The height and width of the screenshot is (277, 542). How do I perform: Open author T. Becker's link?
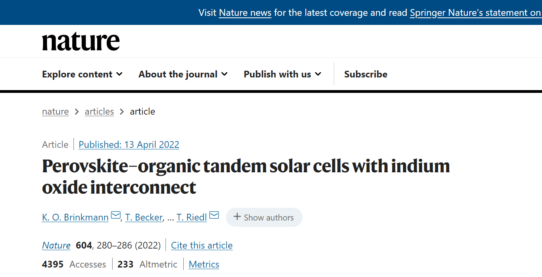(x=144, y=217)
